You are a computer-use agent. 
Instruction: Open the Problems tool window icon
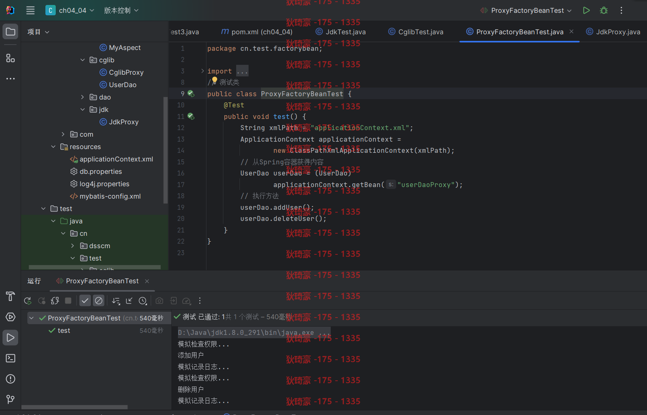coord(10,379)
